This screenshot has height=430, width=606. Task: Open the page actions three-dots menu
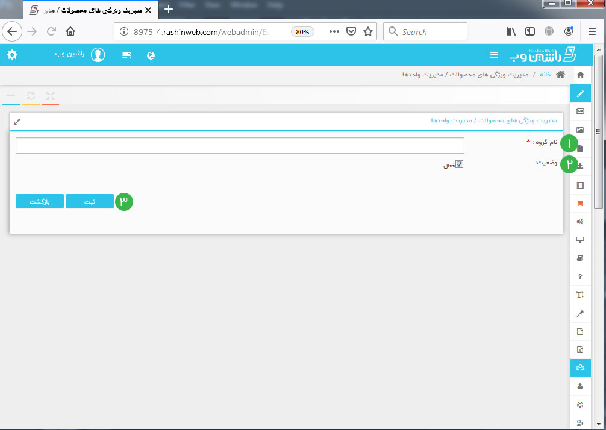(x=334, y=32)
